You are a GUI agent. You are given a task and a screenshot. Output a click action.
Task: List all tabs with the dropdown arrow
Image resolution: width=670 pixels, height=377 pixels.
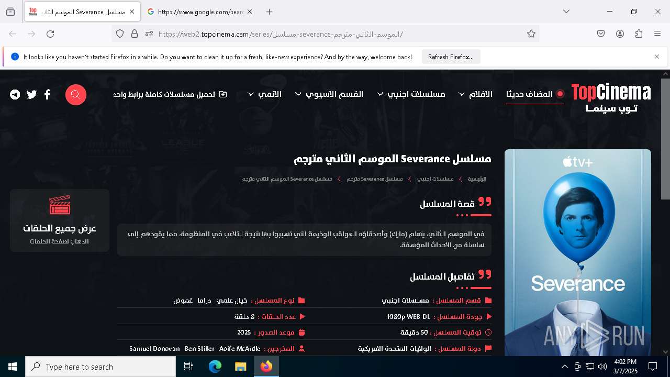(x=566, y=12)
